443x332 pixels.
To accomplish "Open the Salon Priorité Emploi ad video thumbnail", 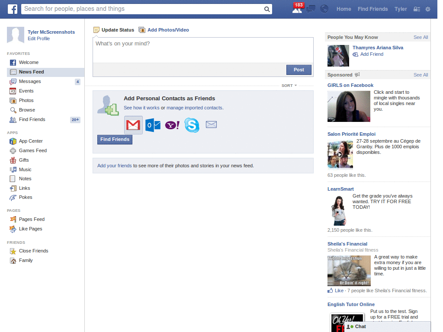I will 340,155.
